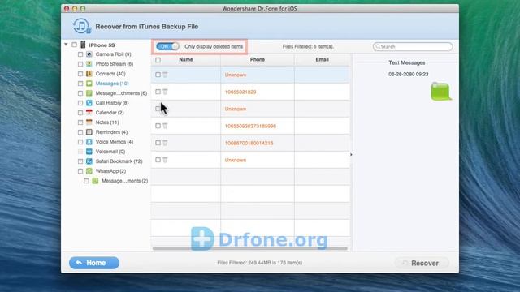Select the Contacts icon
The height and width of the screenshot is (292, 520).
click(x=89, y=74)
